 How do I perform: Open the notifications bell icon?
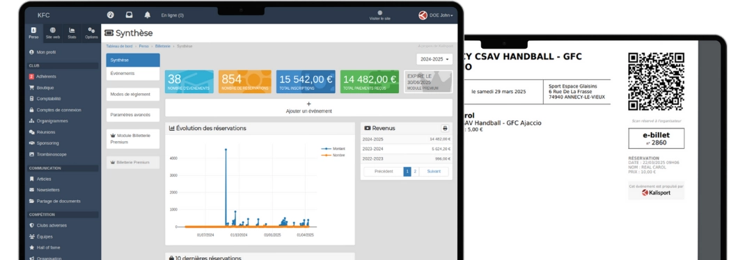(x=148, y=15)
